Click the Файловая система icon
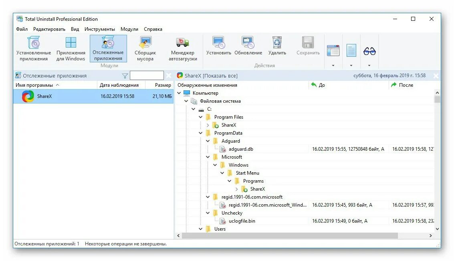 click(194, 102)
